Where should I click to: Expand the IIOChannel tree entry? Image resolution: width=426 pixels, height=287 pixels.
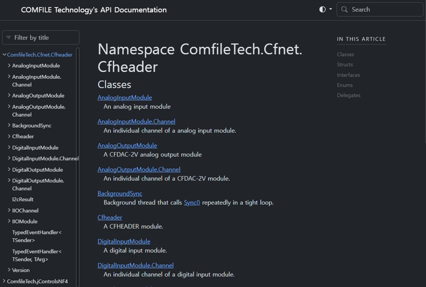click(9, 210)
